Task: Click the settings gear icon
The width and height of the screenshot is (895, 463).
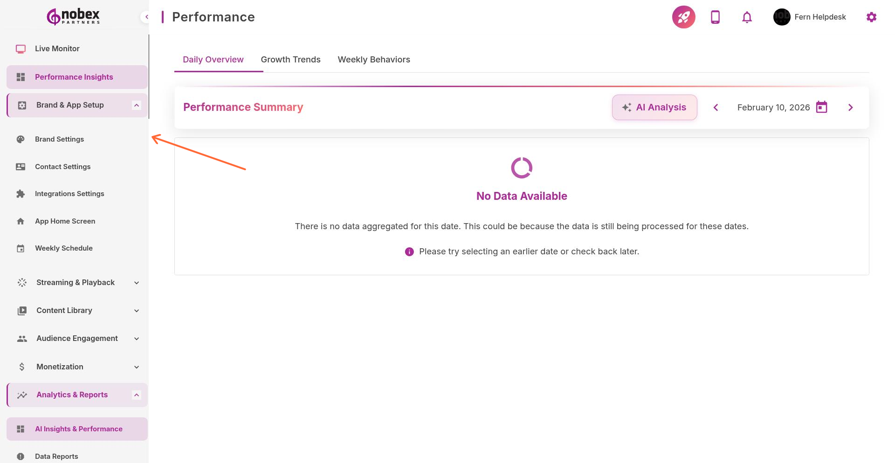Action: pyautogui.click(x=871, y=17)
